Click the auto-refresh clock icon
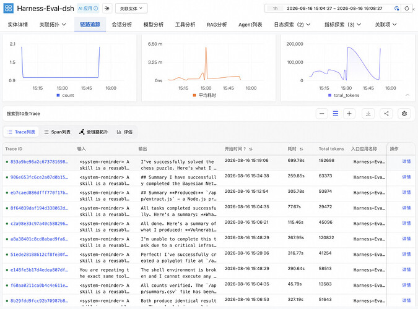The width and height of the screenshot is (418, 309). [396, 9]
